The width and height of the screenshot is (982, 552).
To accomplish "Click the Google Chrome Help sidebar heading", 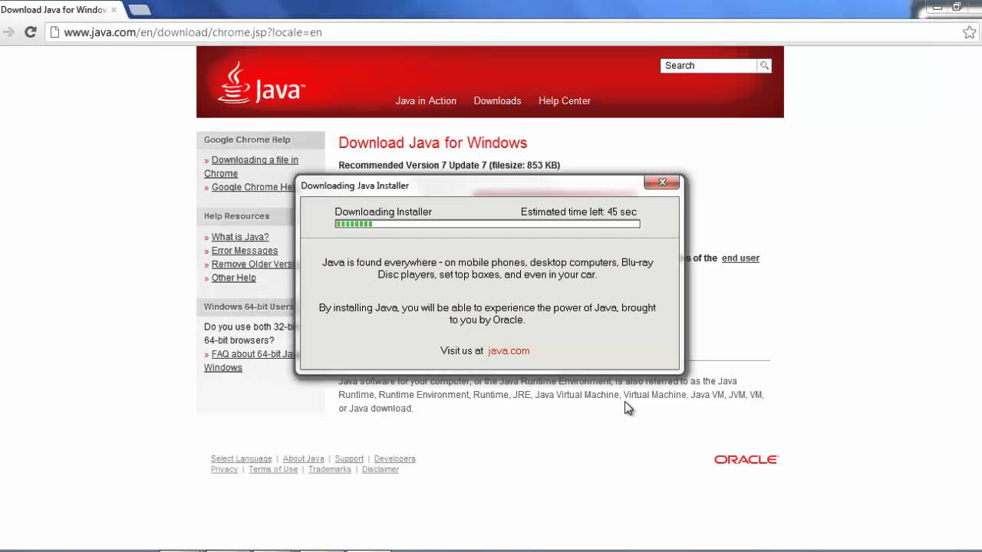I will [247, 140].
